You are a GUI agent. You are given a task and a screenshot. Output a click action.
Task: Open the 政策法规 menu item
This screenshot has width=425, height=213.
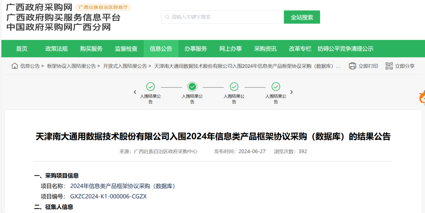point(56,48)
